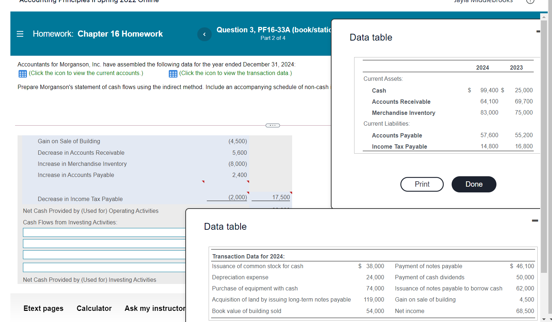The height and width of the screenshot is (322, 552).
Task: Open the hamburger navigation menu
Action: (x=20, y=34)
